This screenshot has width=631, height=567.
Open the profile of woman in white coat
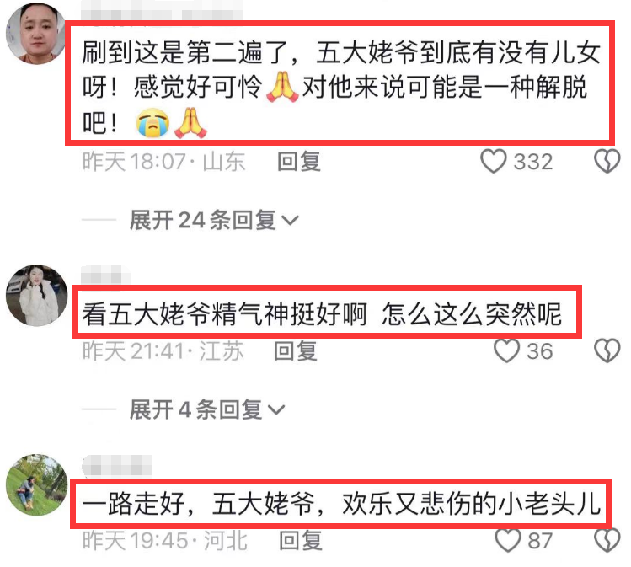pyautogui.click(x=36, y=296)
